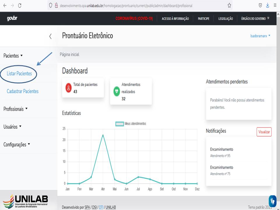Screen dimensions: 280x210
Task: Expand the Profissionais sidebar menu
Action: pos(15,109)
